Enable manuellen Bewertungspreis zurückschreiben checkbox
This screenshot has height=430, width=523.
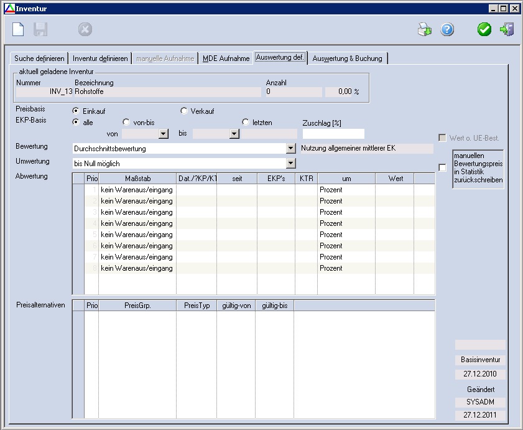click(442, 167)
